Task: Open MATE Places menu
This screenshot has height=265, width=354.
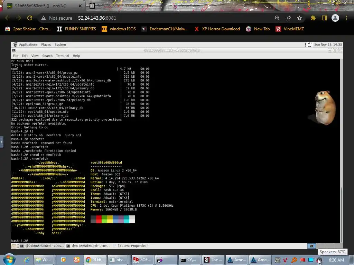Action: pyautogui.click(x=46, y=45)
